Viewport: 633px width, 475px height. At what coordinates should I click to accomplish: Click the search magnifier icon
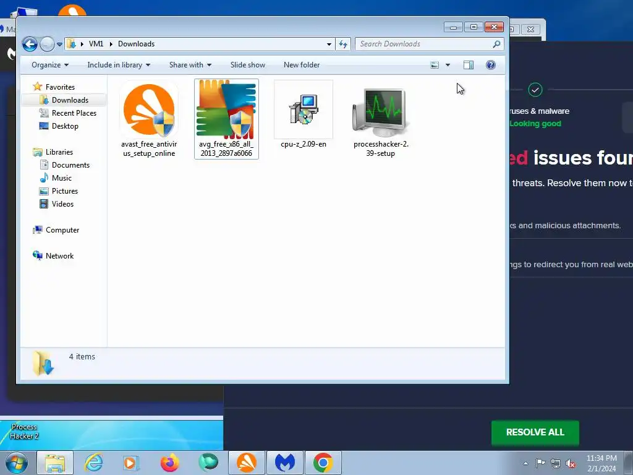pyautogui.click(x=496, y=44)
